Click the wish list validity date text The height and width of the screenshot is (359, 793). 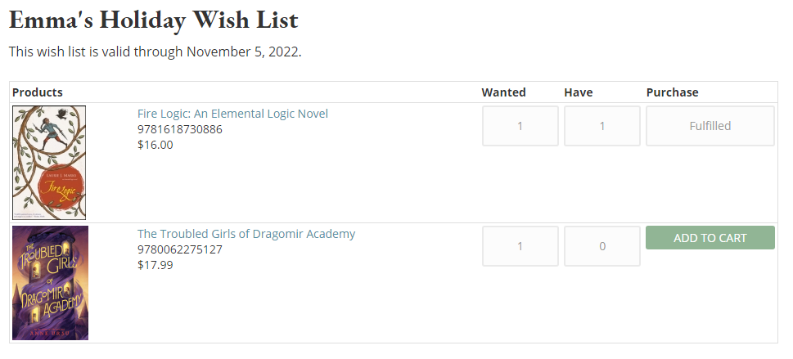coord(155,52)
